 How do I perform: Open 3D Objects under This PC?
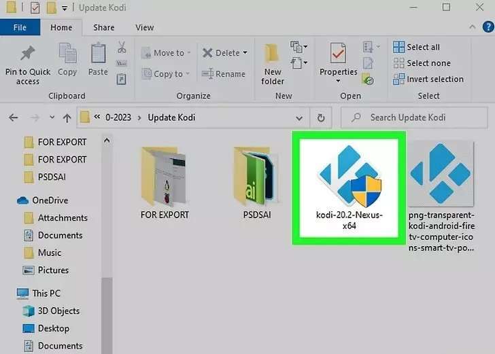[x=52, y=311]
